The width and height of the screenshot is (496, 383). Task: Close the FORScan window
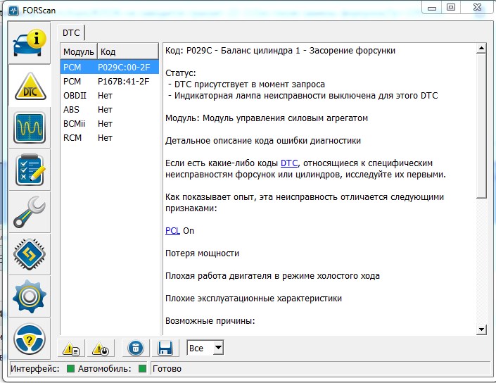pyautogui.click(x=477, y=7)
